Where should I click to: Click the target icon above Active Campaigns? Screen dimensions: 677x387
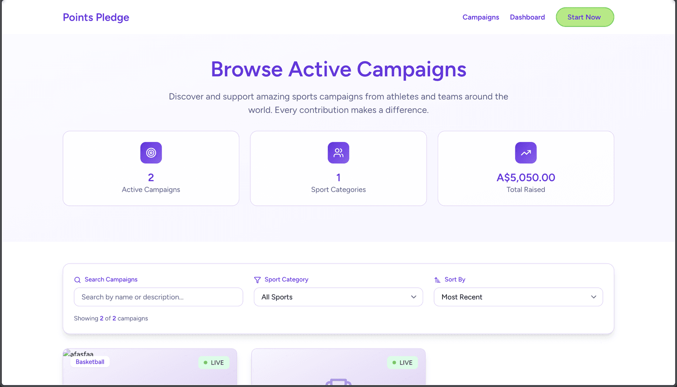point(151,153)
